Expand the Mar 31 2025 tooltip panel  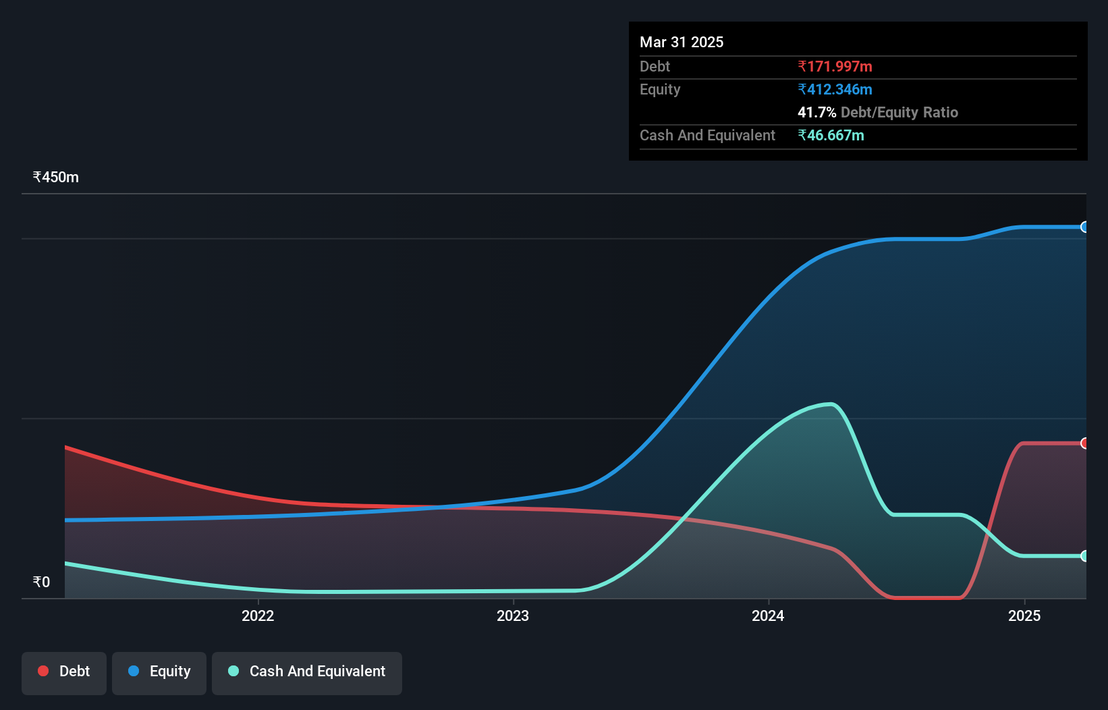click(x=682, y=42)
